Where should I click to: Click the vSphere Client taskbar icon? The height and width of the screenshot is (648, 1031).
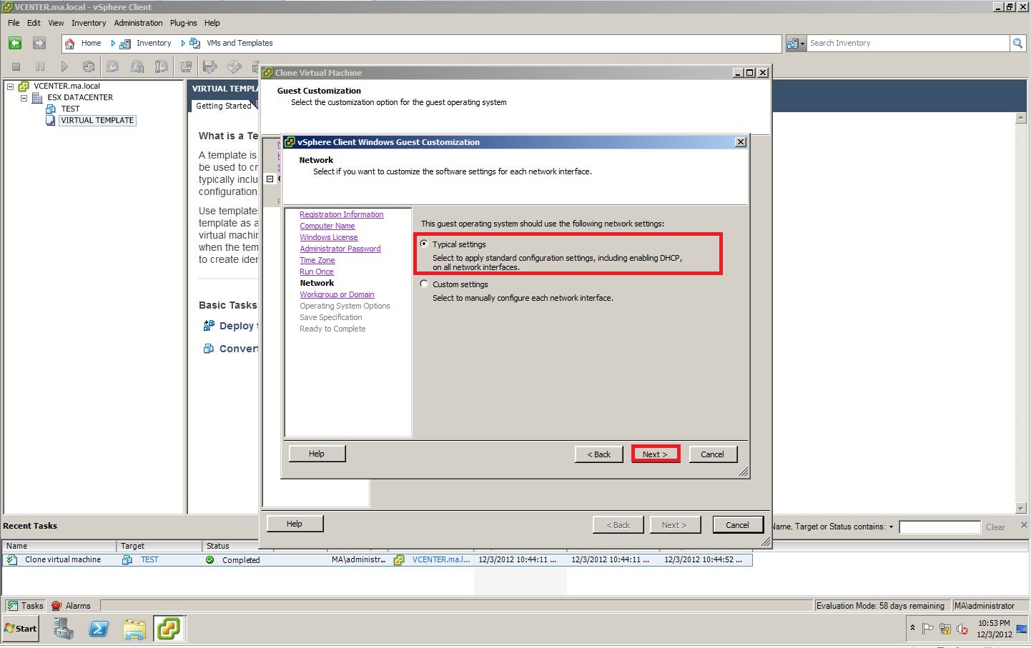coord(169,629)
